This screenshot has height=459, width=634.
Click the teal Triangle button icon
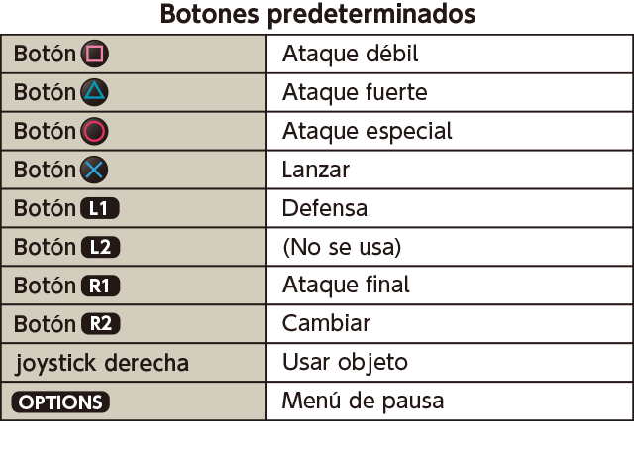tap(95, 92)
